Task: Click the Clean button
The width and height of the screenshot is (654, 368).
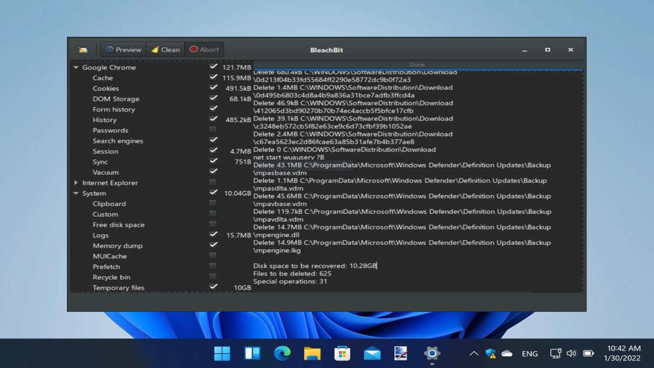Action: (x=166, y=50)
